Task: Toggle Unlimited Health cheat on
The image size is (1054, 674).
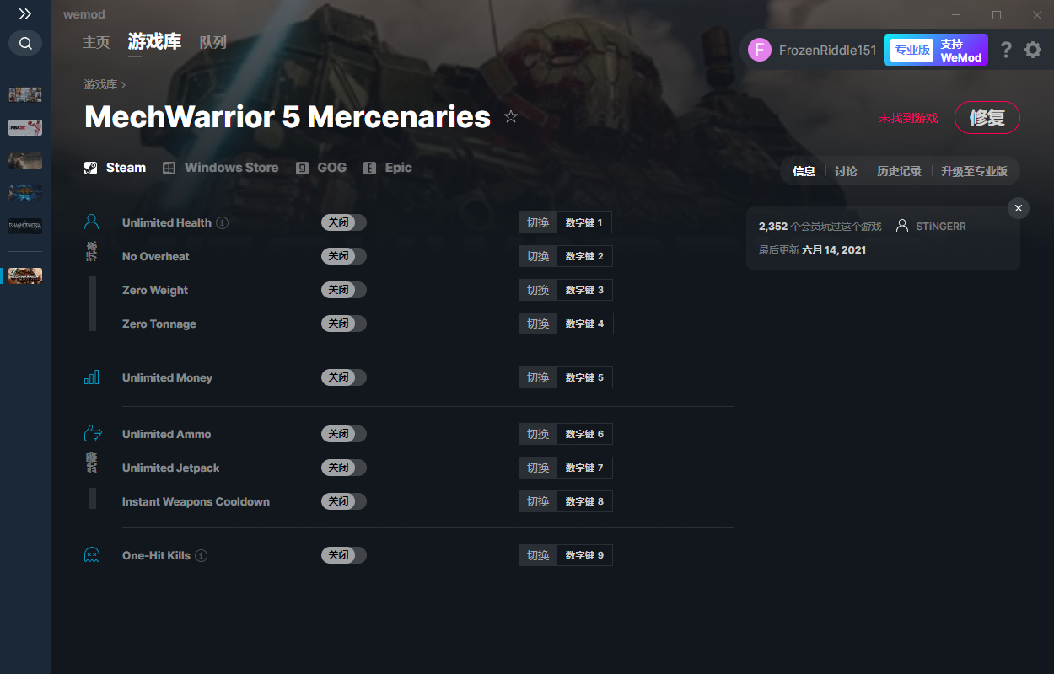Action: (343, 222)
